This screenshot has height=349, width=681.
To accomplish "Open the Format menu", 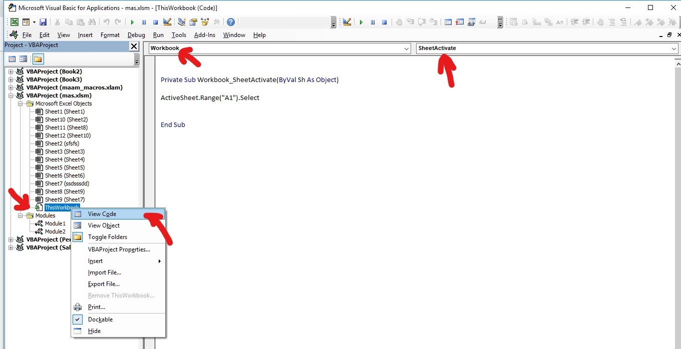I will [x=110, y=35].
